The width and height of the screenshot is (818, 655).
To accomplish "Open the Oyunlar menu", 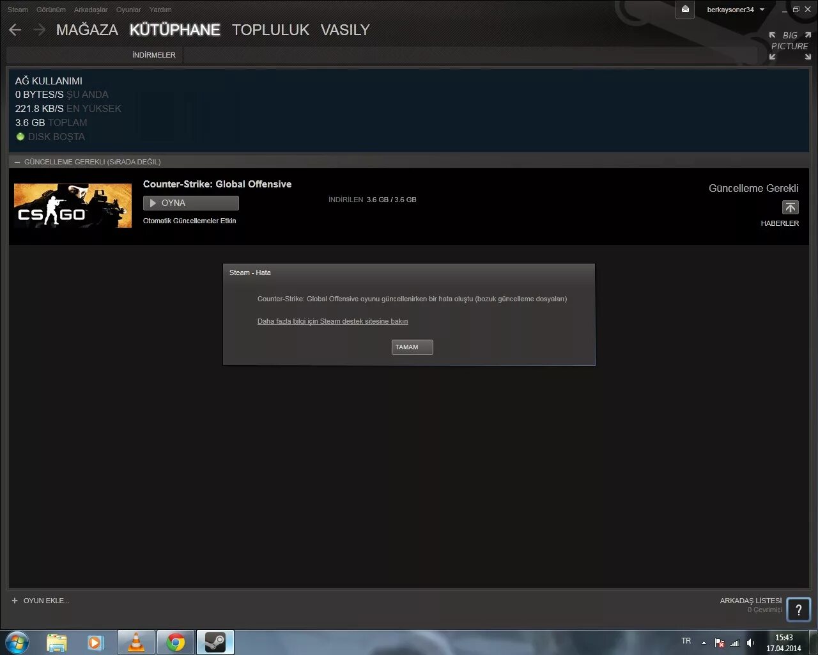I will [x=128, y=10].
